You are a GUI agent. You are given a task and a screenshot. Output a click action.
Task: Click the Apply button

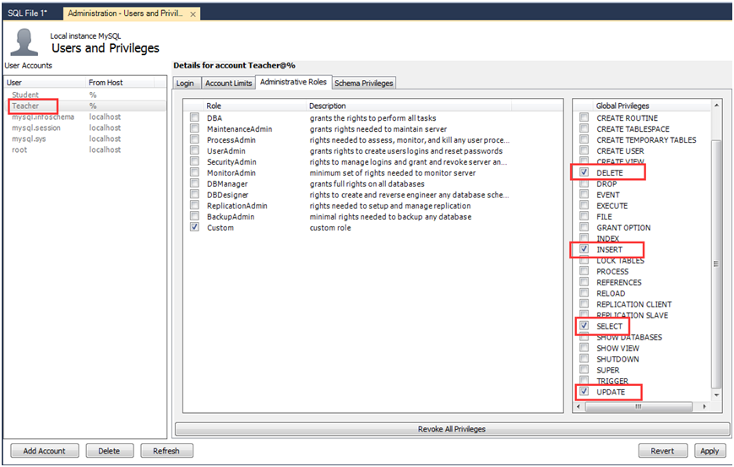point(710,451)
